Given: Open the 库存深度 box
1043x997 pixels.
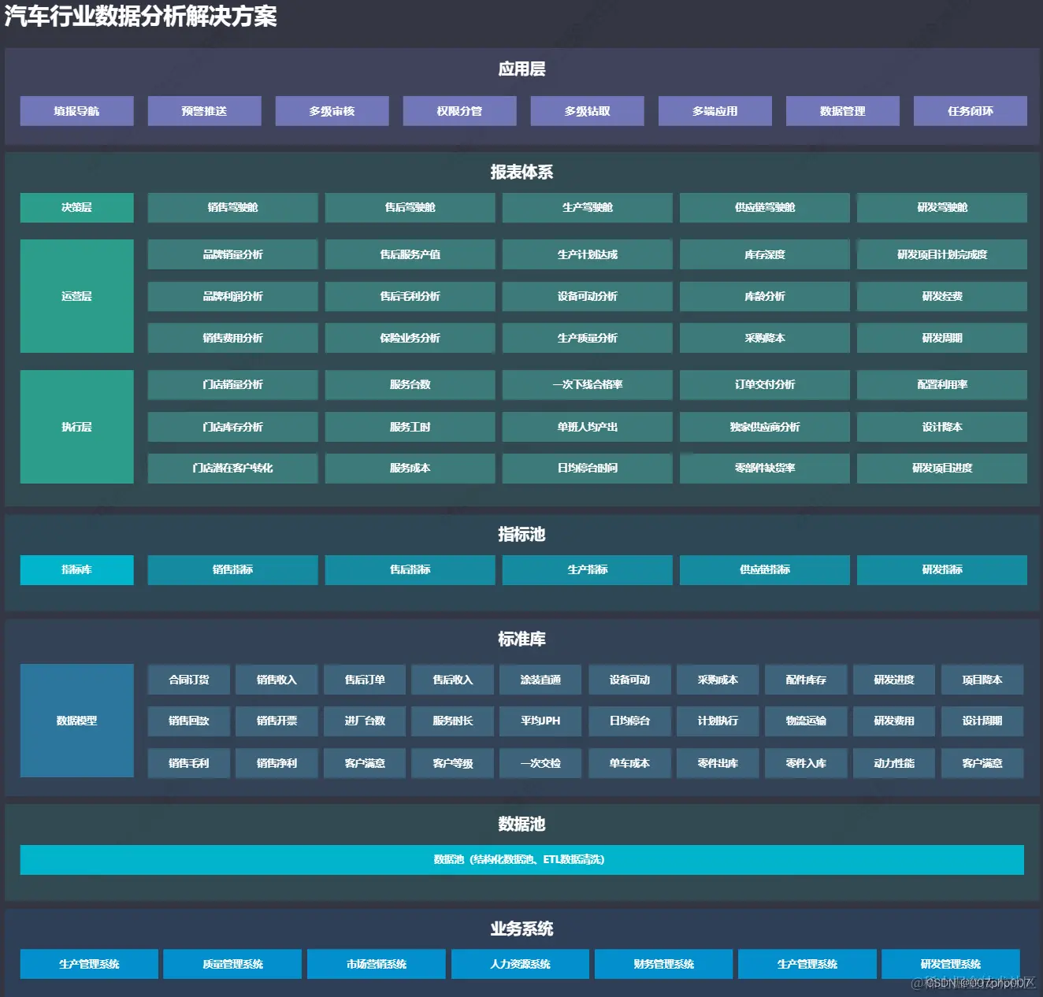Looking at the screenshot, I should pyautogui.click(x=764, y=254).
